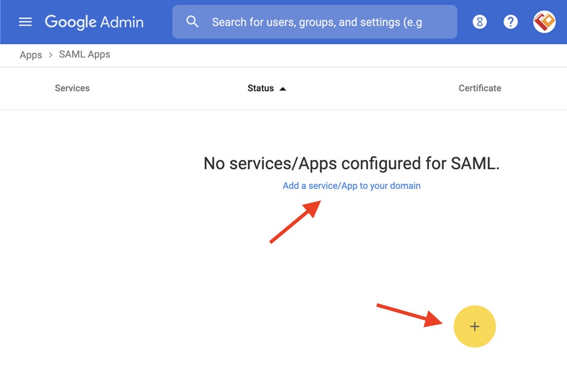
Task: Click the No services/Apps configured heading
Action: pyautogui.click(x=351, y=164)
